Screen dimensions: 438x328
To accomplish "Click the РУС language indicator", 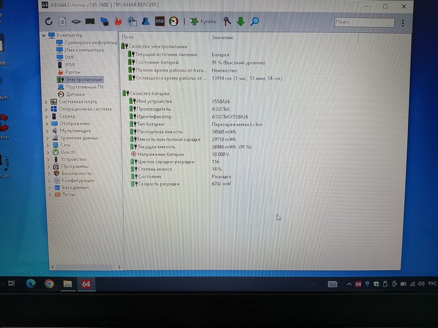I will (432, 283).
